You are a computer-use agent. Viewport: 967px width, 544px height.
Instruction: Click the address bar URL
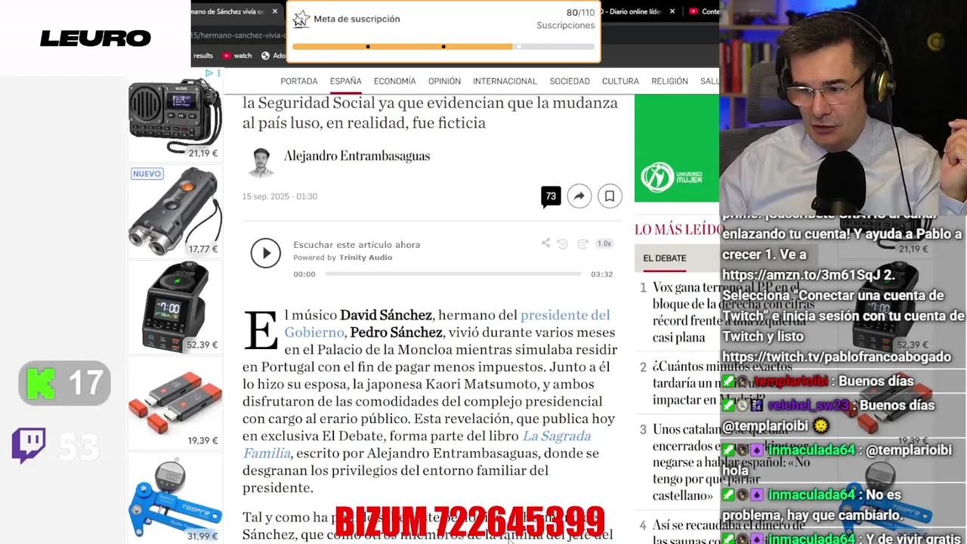click(237, 35)
